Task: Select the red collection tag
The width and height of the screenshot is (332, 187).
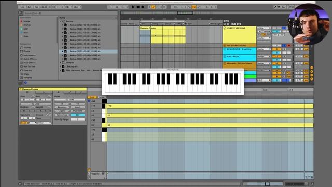Action: pyautogui.click(x=21, y=21)
